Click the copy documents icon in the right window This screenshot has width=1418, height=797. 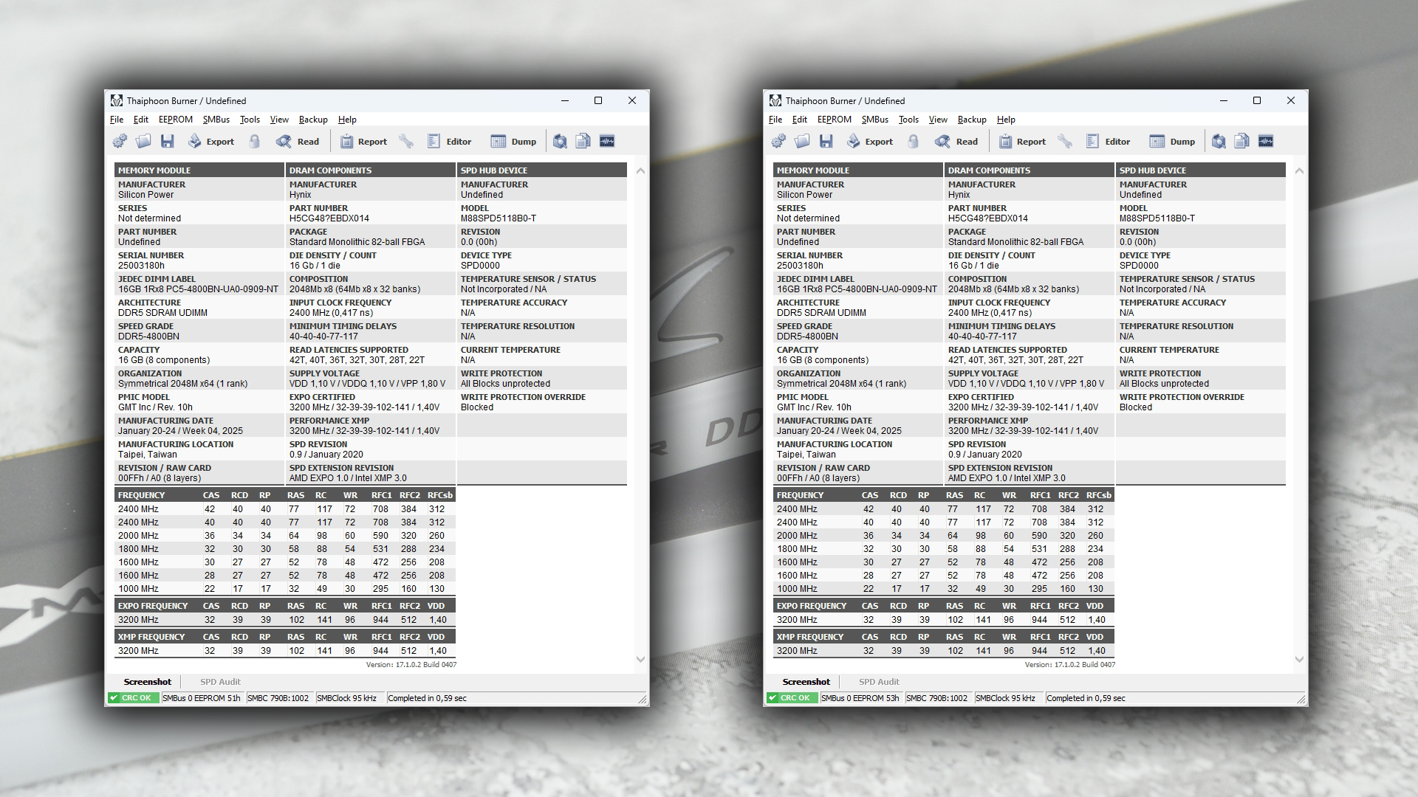point(1241,141)
